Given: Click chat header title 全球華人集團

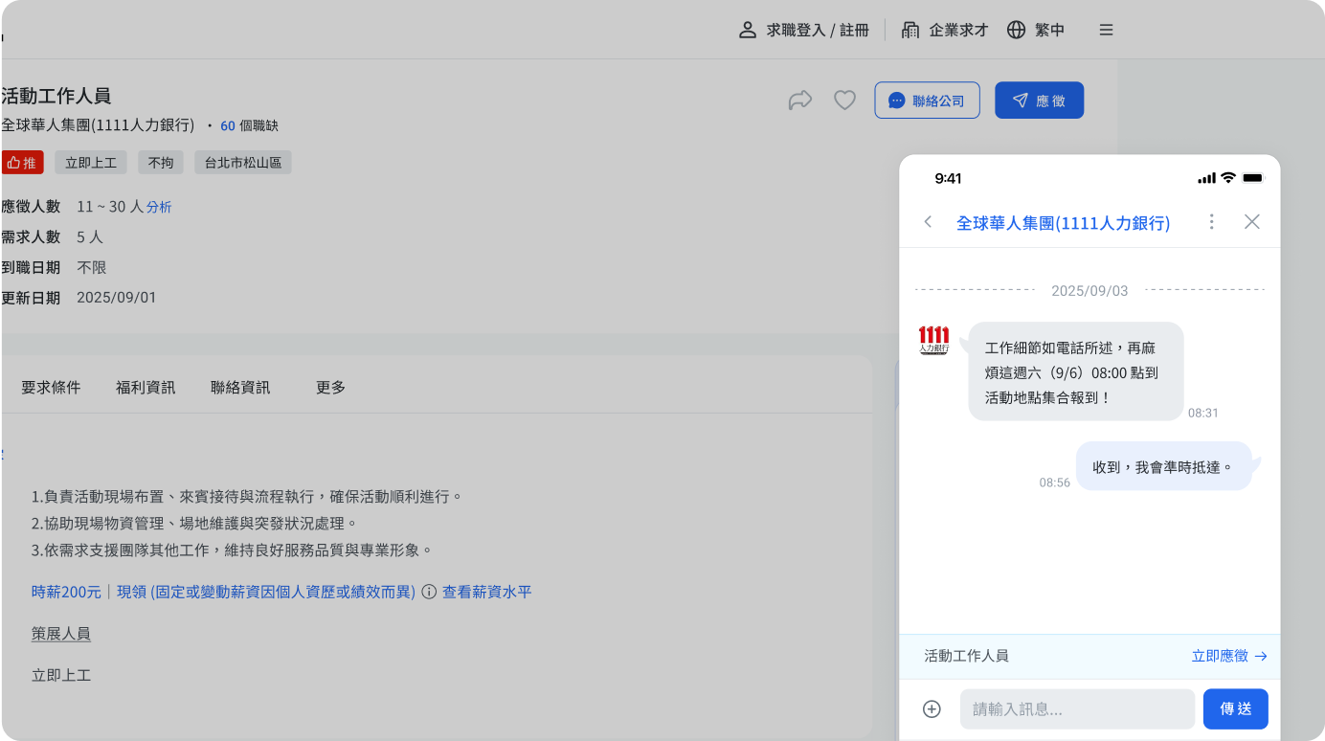Looking at the screenshot, I should pyautogui.click(x=1063, y=223).
